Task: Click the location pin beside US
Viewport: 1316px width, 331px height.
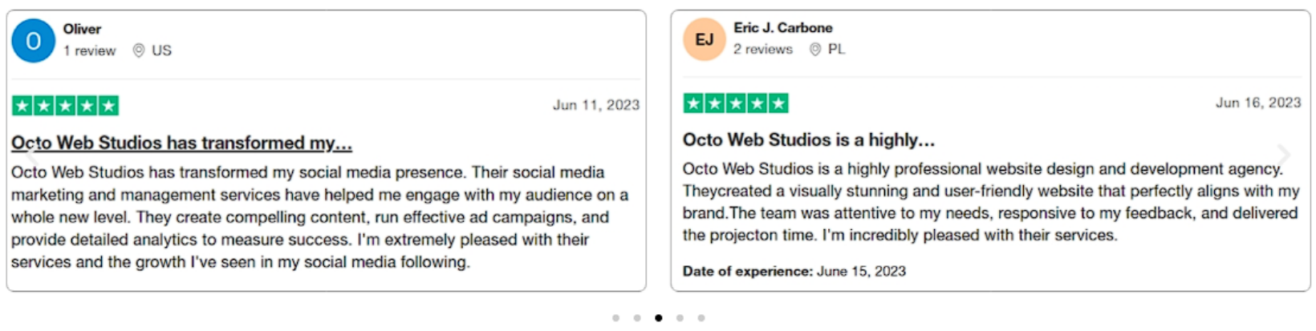Action: [139, 50]
